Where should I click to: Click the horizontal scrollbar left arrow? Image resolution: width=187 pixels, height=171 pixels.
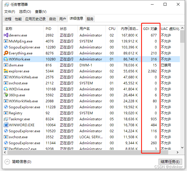[5, 152]
